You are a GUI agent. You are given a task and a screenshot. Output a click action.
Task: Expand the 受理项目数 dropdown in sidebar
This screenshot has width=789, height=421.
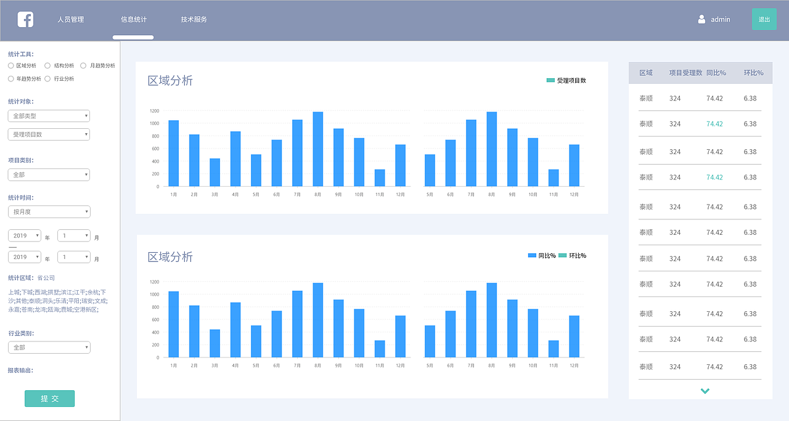[x=49, y=134]
